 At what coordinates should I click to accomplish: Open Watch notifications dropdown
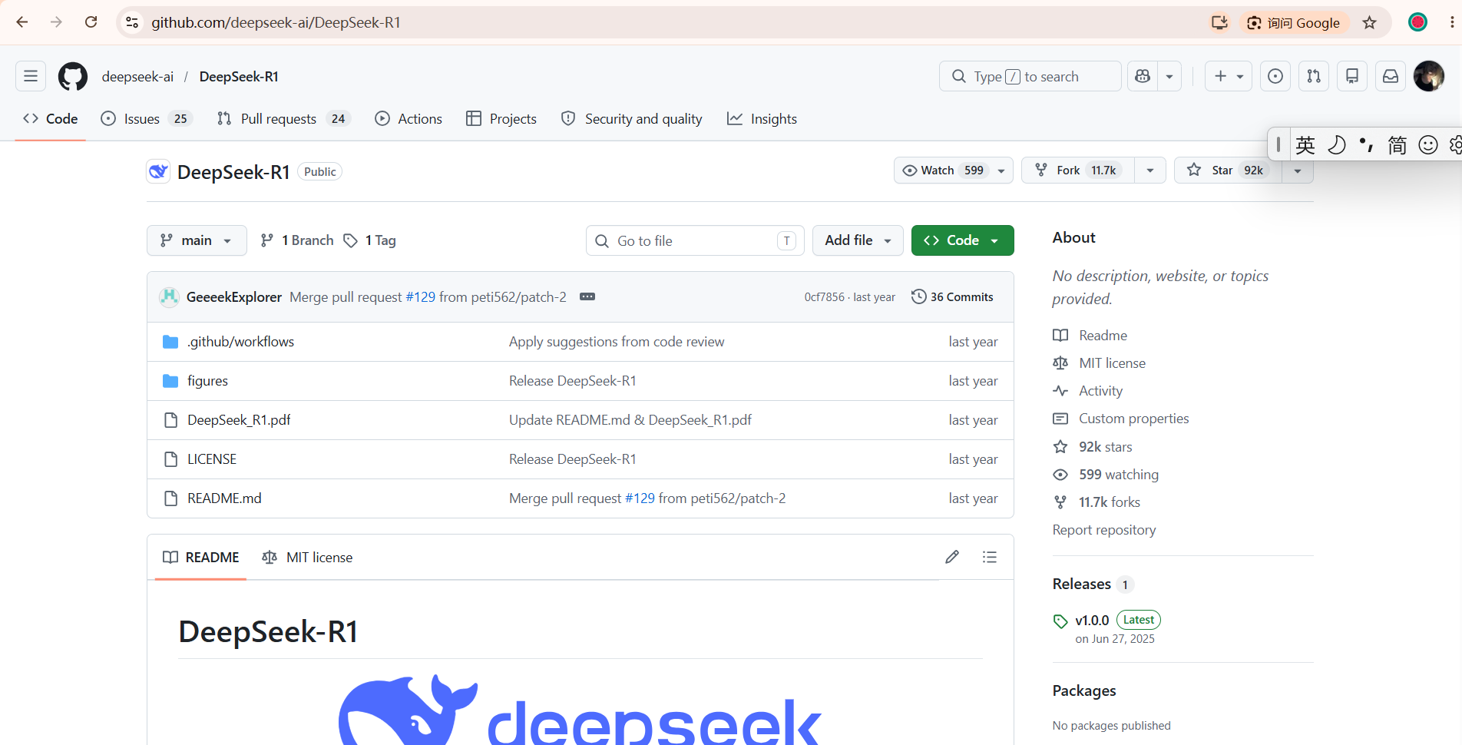coord(954,170)
